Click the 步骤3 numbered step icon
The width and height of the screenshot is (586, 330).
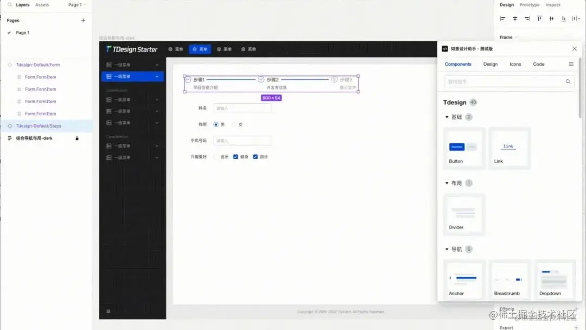point(334,79)
